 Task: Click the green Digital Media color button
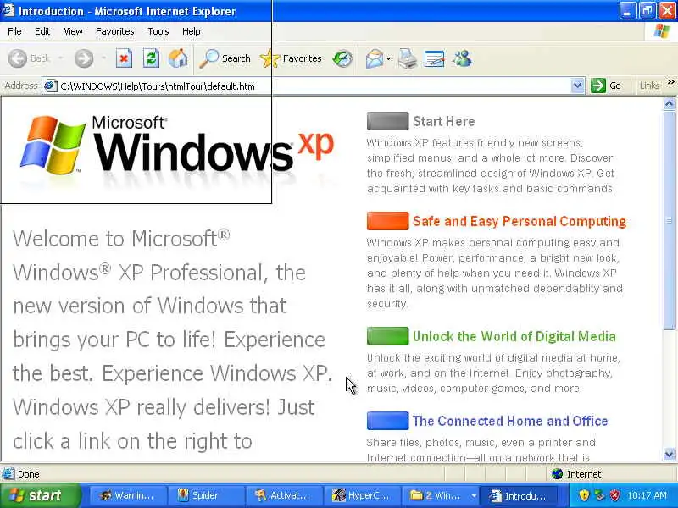click(x=387, y=336)
